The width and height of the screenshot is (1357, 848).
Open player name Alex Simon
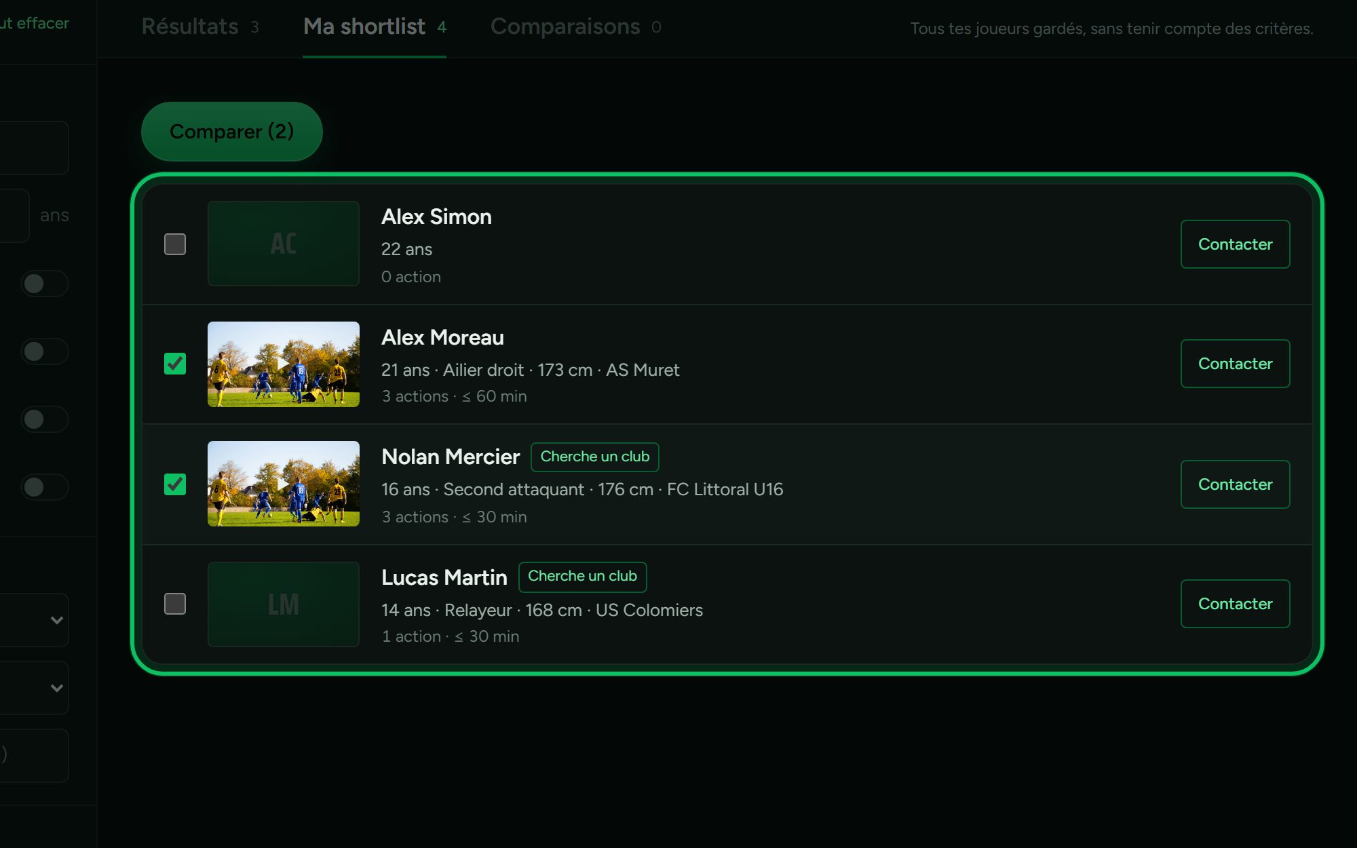[436, 217]
